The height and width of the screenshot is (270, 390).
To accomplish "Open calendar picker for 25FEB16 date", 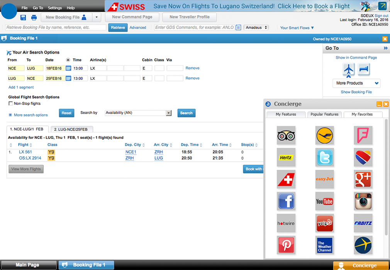I will coord(68,78).
